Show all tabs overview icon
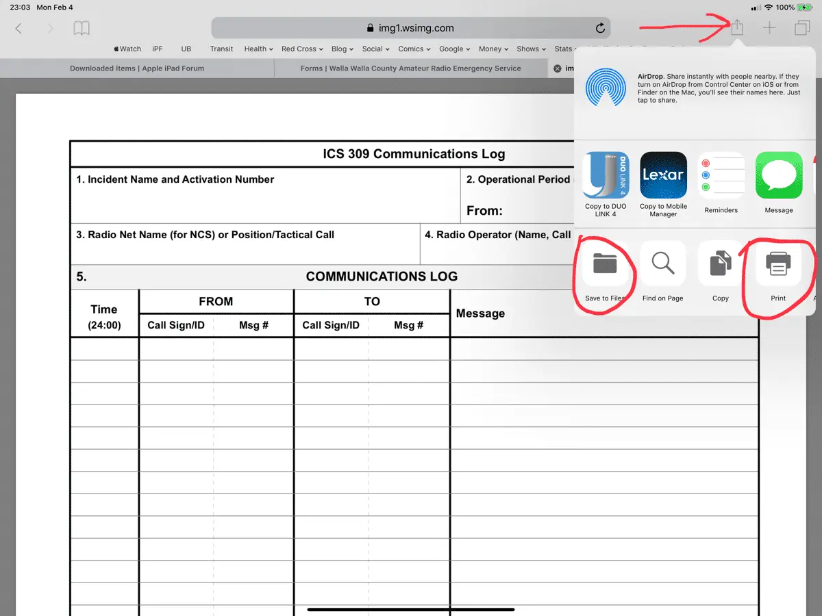822x616 pixels. (x=801, y=28)
